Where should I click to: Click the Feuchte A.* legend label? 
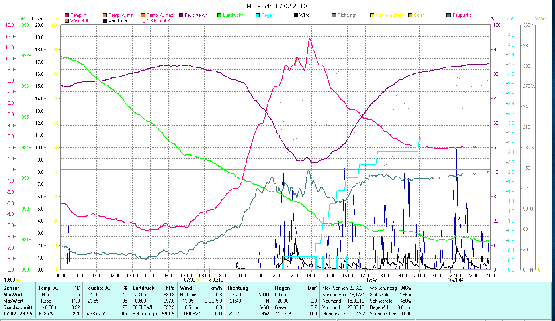[x=197, y=15]
